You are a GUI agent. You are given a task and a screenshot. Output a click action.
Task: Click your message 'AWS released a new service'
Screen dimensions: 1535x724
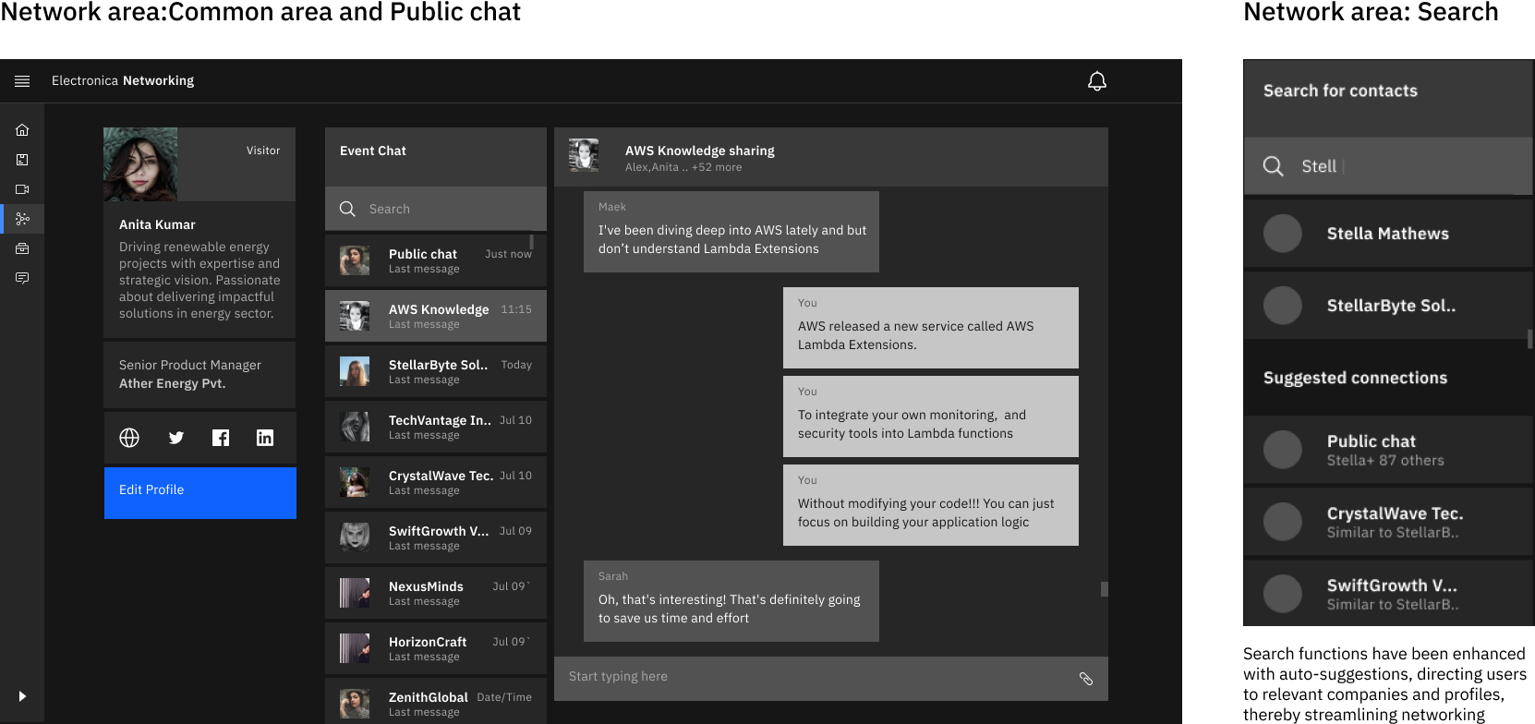click(x=931, y=328)
